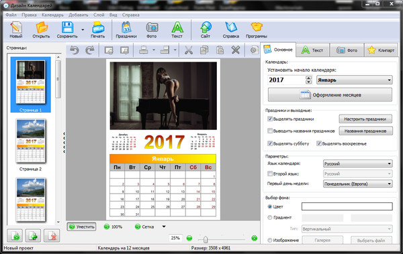
Task: Switch to the Клипарт tab
Action: click(x=382, y=50)
